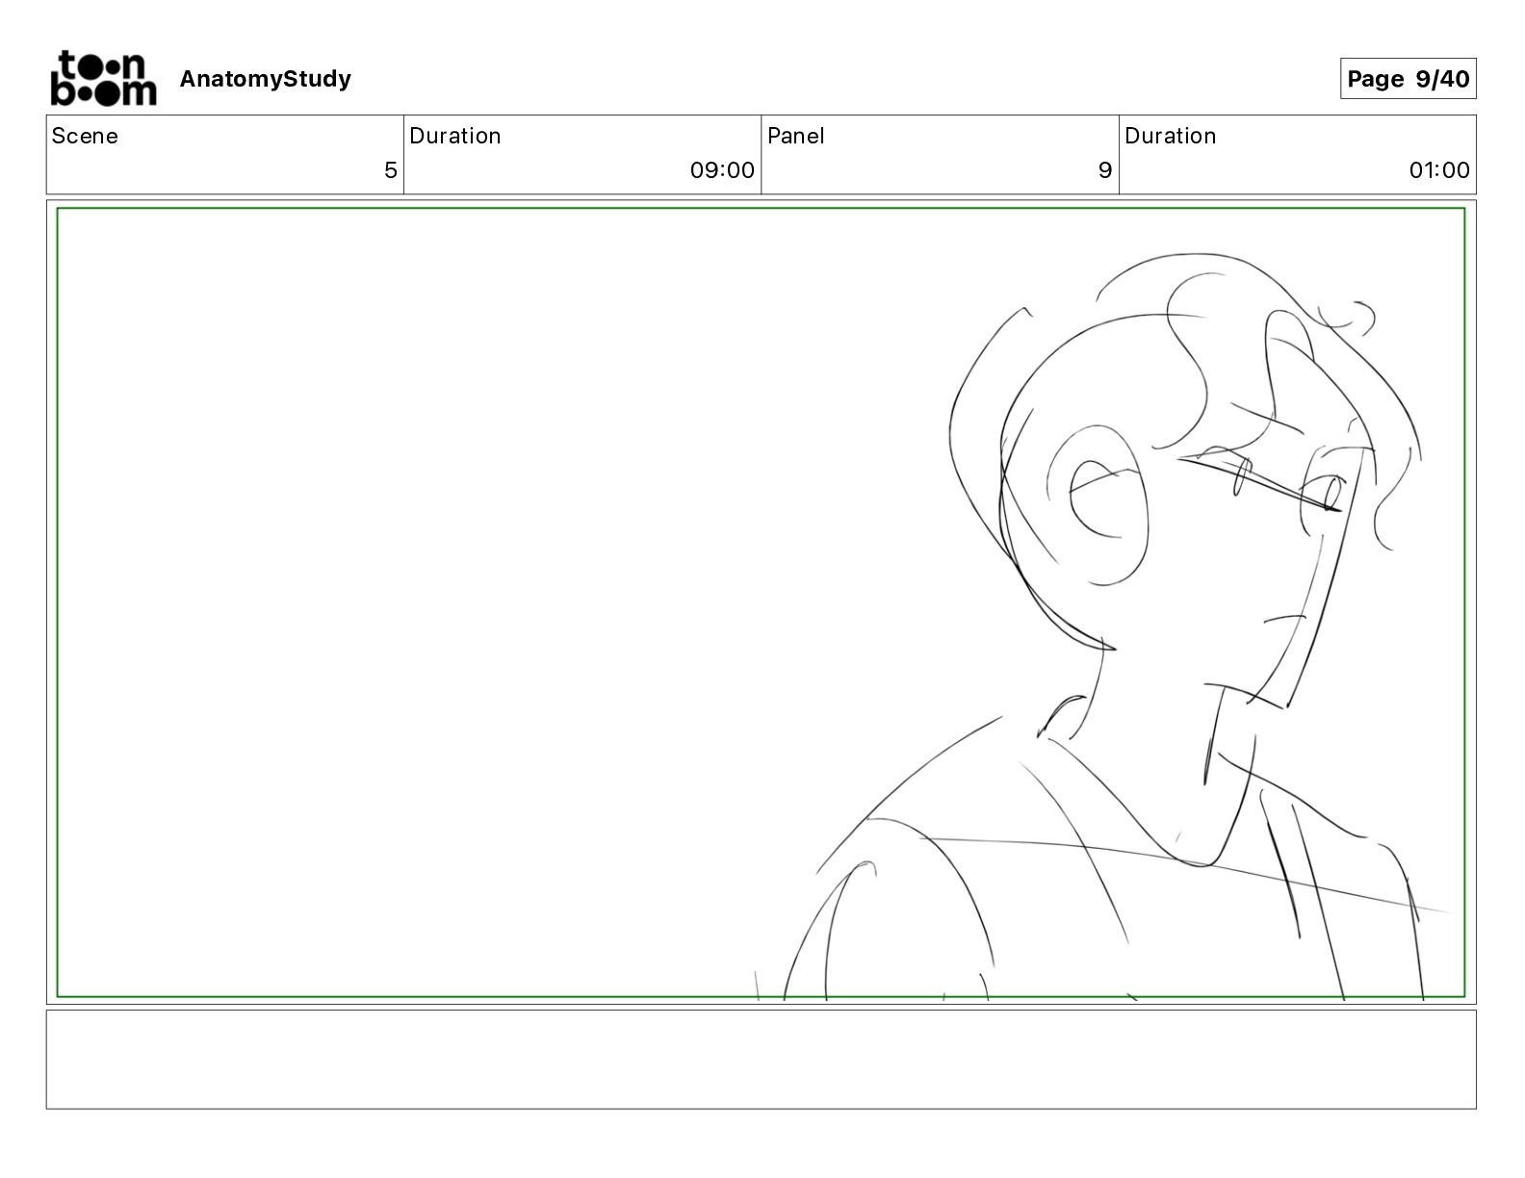Click the storyboard panel sketch thumbnail
The image size is (1525, 1178).
pos(761,602)
